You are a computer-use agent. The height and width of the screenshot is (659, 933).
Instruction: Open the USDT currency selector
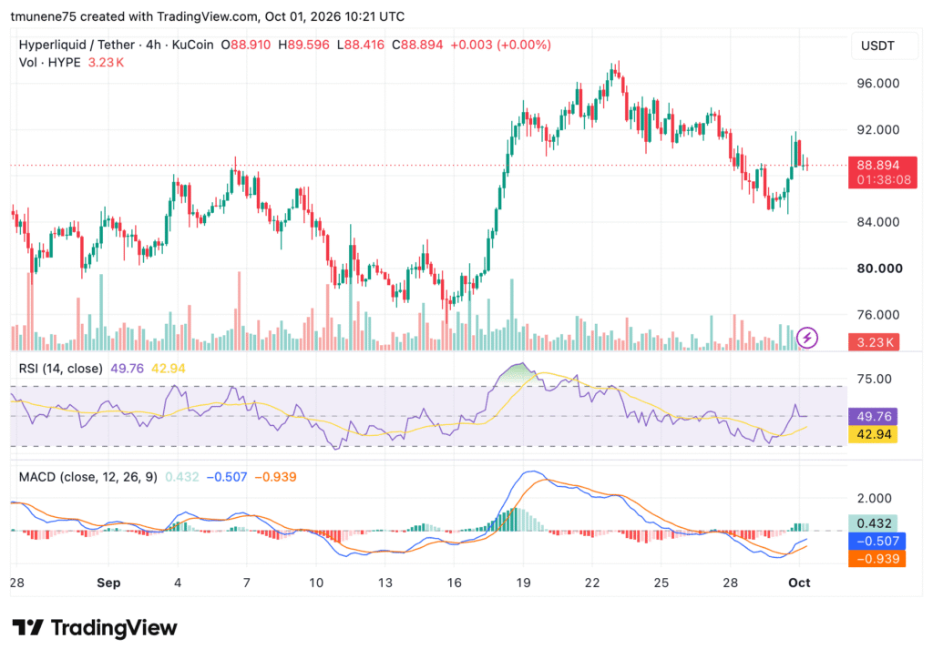tap(884, 46)
